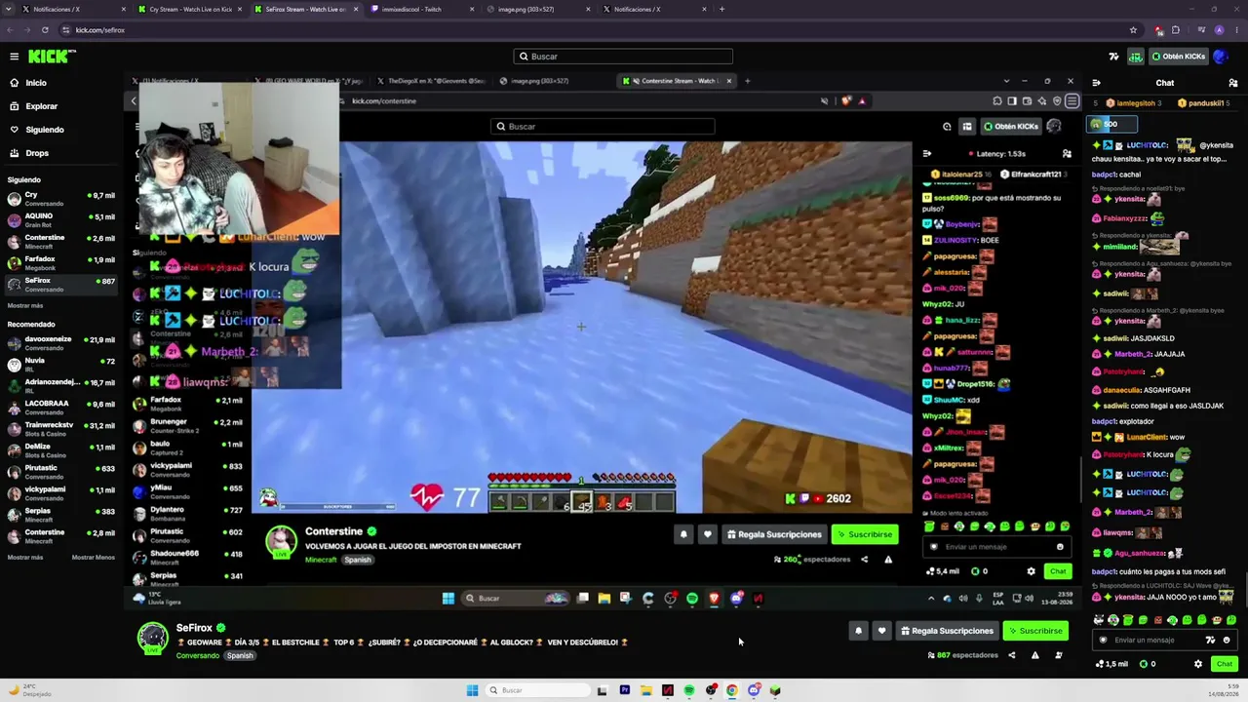This screenshot has width=1248, height=702.
Task: Open Google Chrome from the Windows taskbar
Action: pos(732,690)
